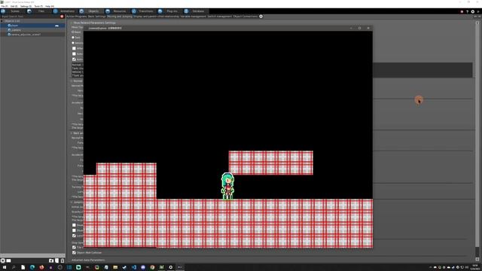Click the Tiles tab icon
Screen dimensions: 482x271
pyautogui.click(x=29, y=11)
